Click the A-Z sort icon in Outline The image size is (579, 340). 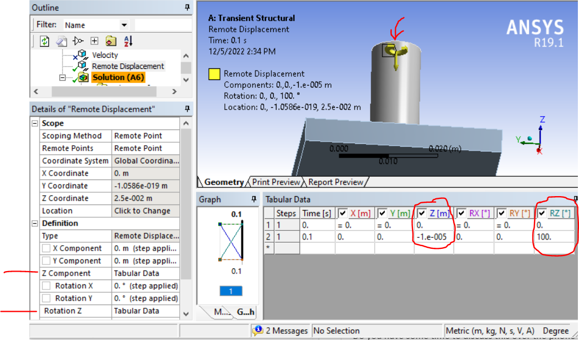pos(128,41)
